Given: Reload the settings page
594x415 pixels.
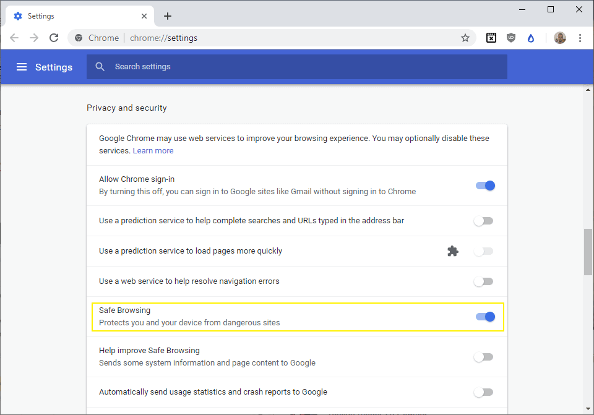Looking at the screenshot, I should pyautogui.click(x=54, y=38).
